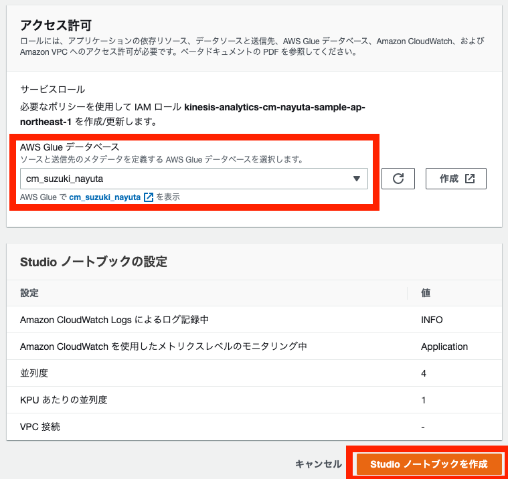Click the AWS Glue データベース field label

pyautogui.click(x=70, y=147)
